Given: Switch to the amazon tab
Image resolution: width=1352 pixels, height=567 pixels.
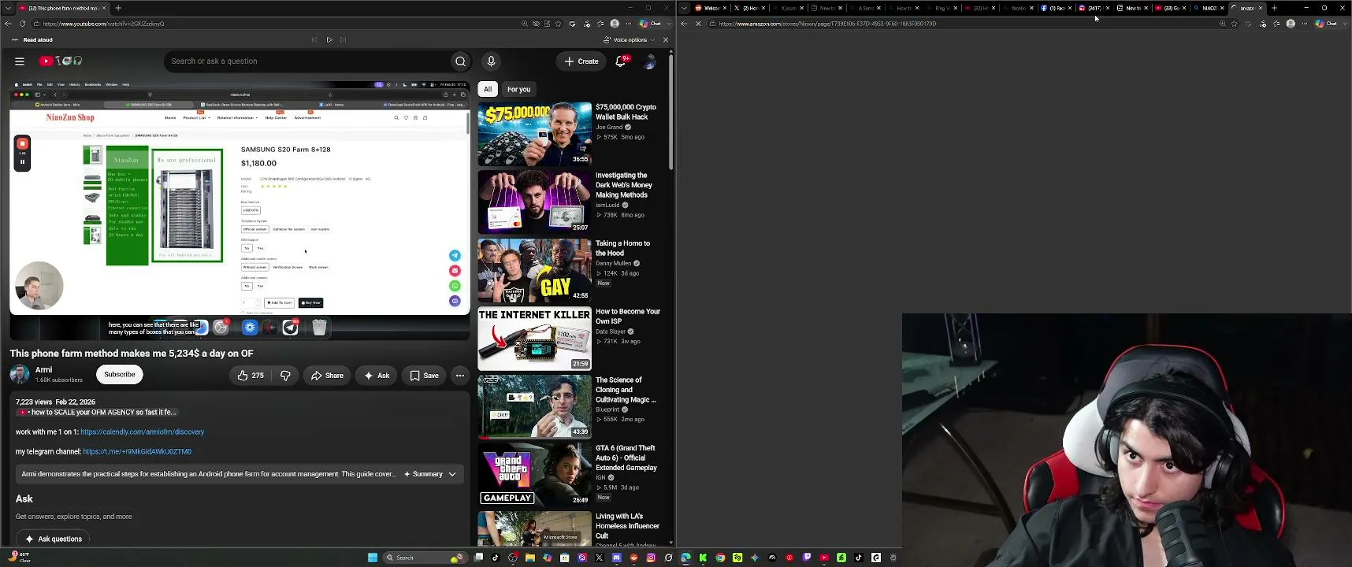Looking at the screenshot, I should click(x=1249, y=8).
